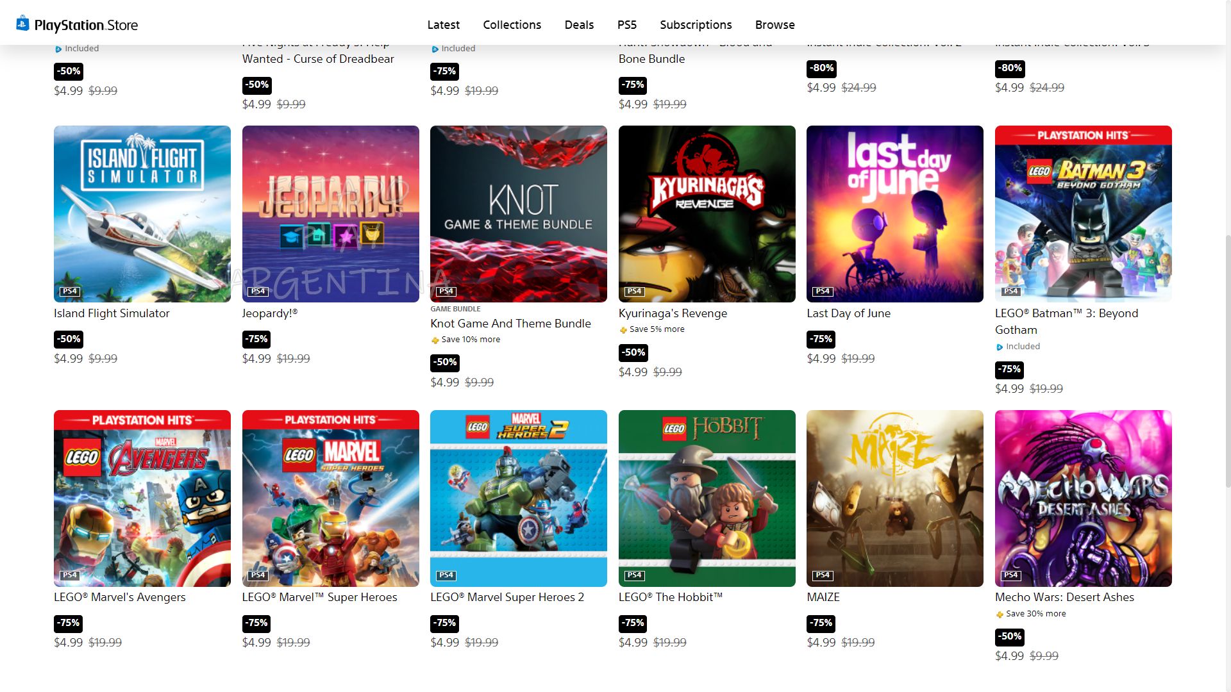Open the Subscriptions tab
This screenshot has height=692, width=1231.
tap(696, 25)
